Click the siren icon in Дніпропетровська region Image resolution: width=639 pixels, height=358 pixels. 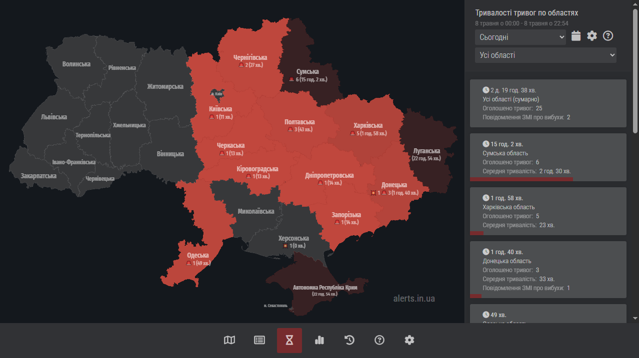pyautogui.click(x=320, y=183)
